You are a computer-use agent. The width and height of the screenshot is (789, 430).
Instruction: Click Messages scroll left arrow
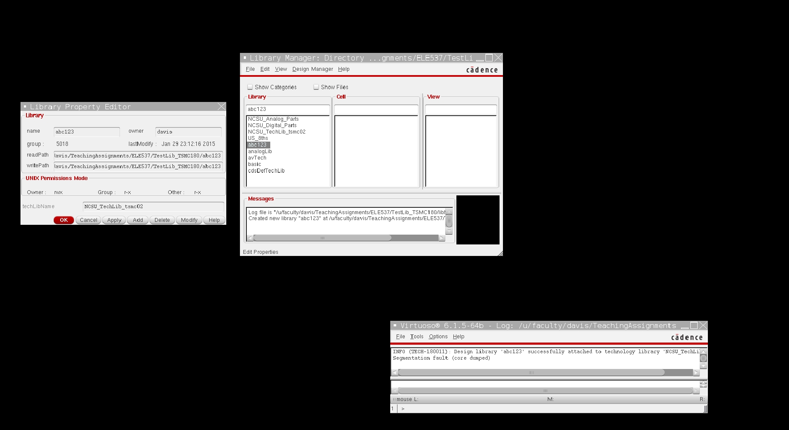(x=250, y=238)
